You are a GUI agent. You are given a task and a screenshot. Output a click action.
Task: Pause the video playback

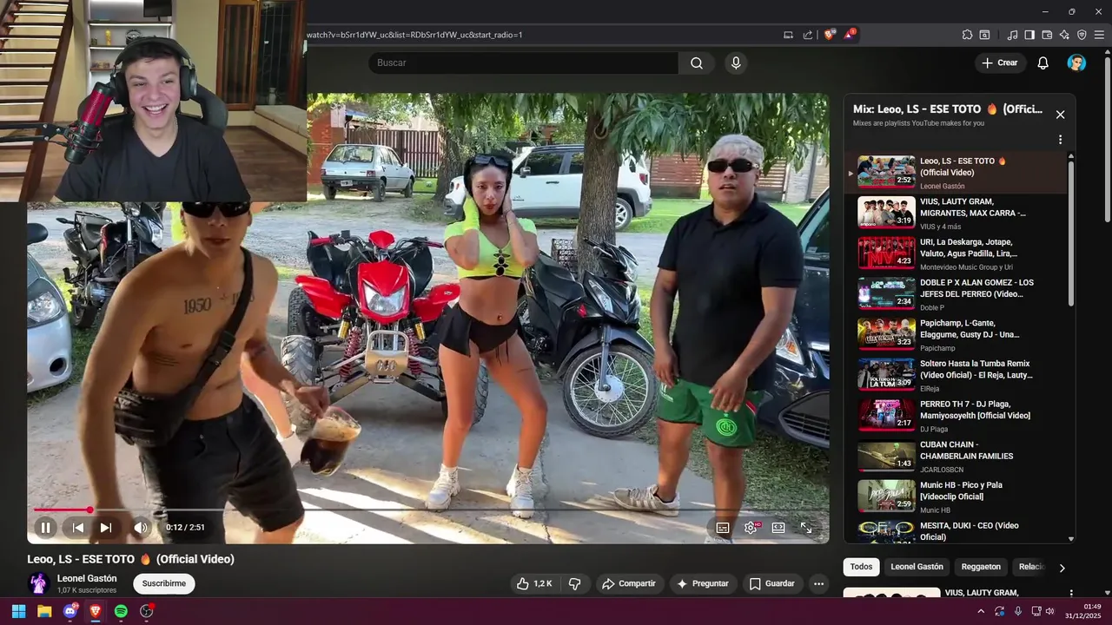(x=45, y=527)
